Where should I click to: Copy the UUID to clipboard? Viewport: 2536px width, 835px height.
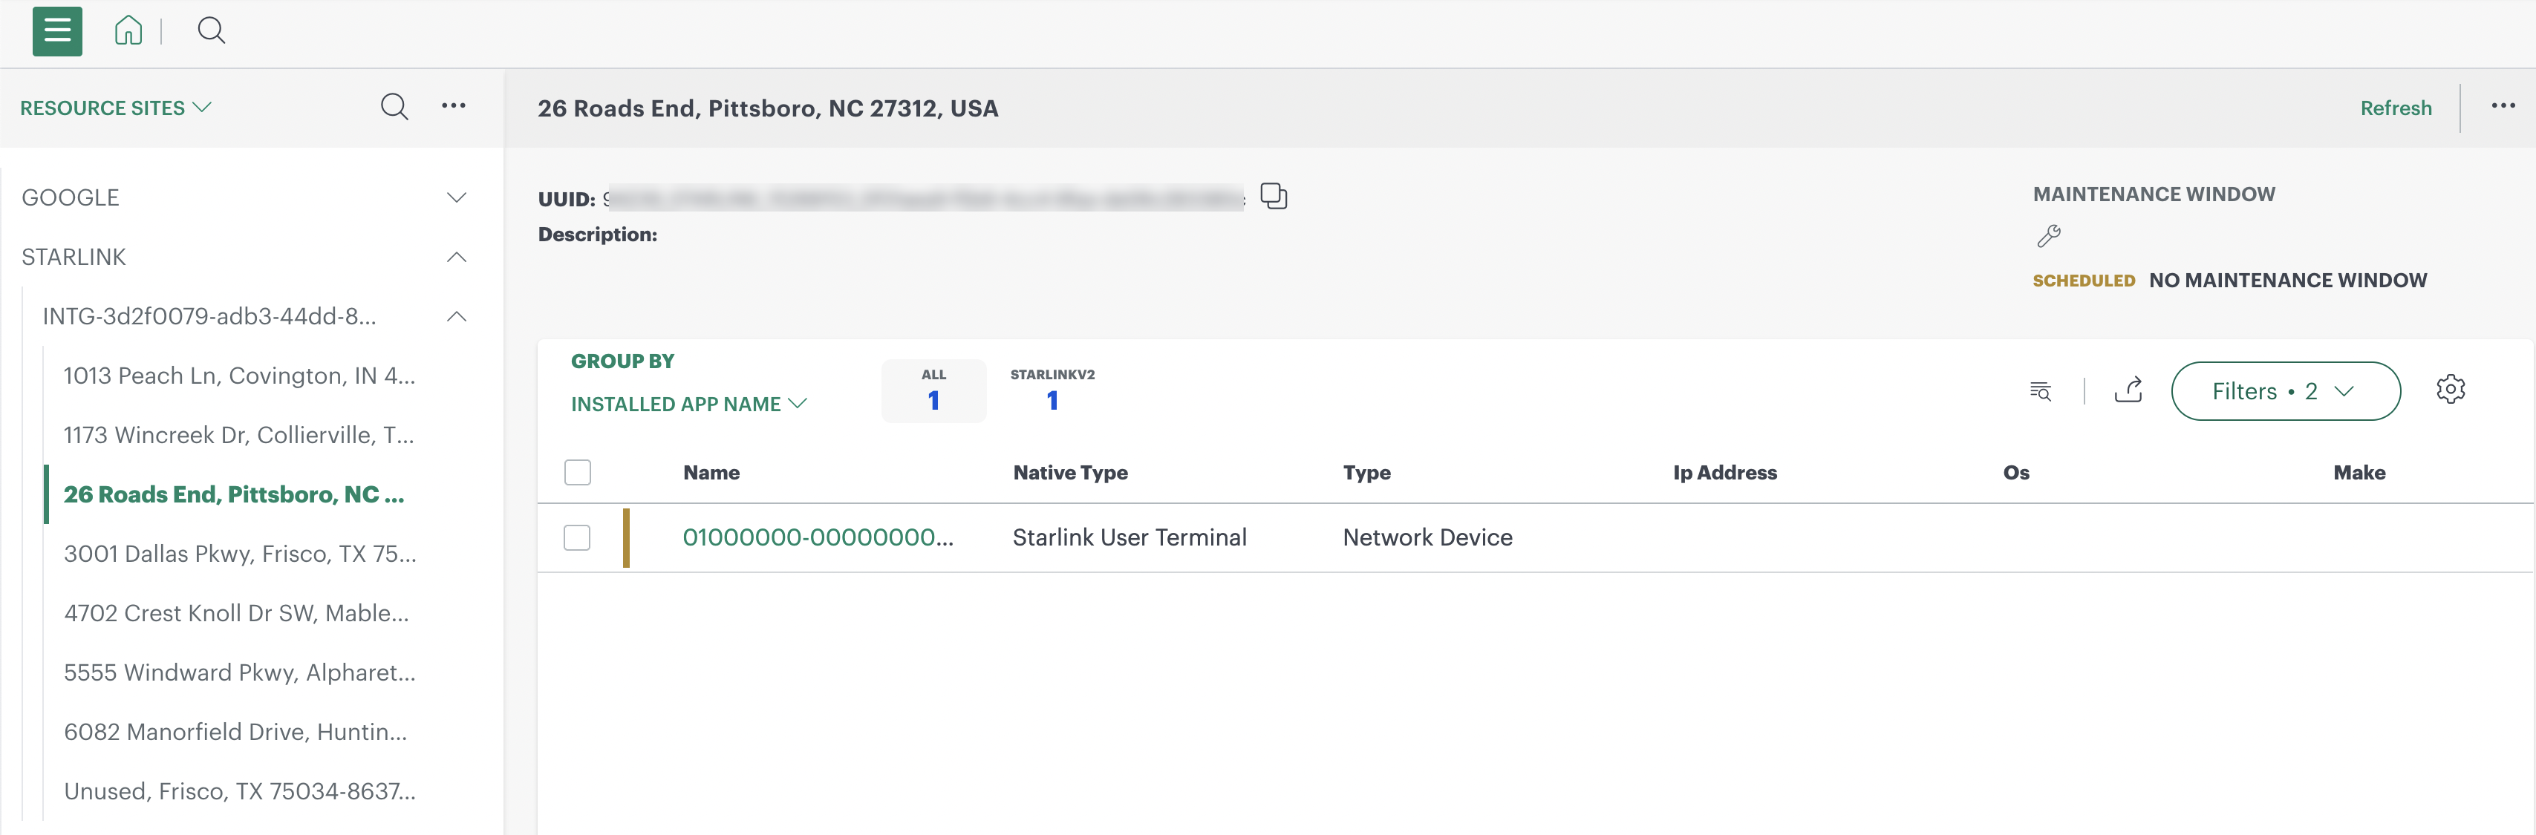1273,197
